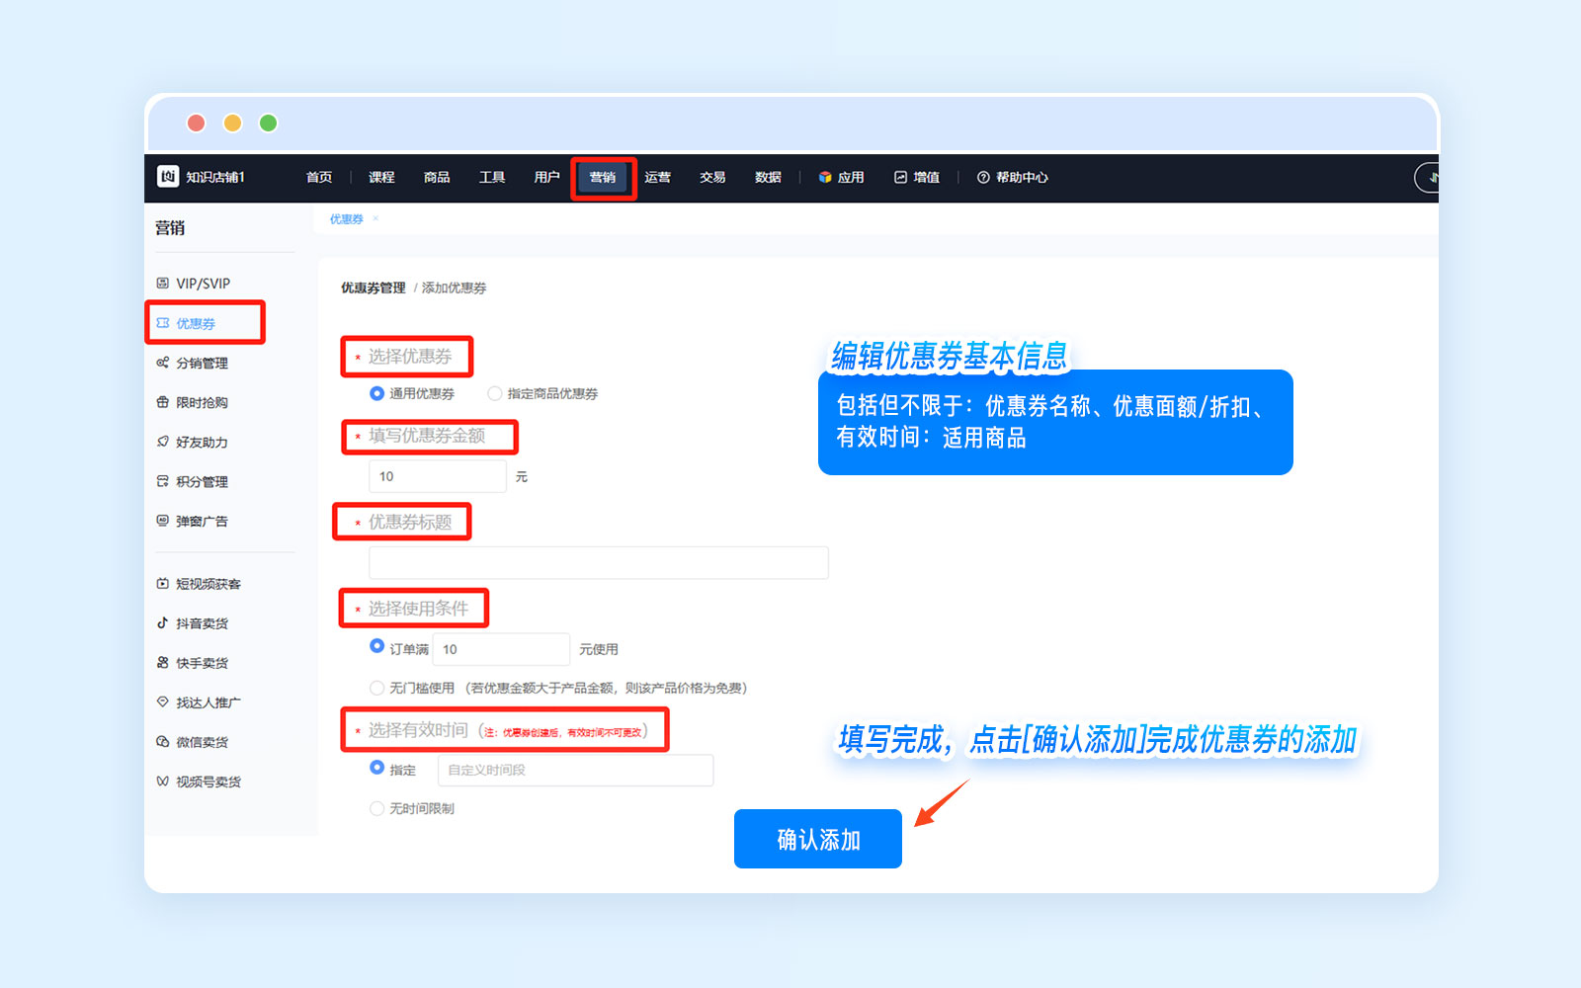Open 积分管理 in sidebar

(202, 481)
